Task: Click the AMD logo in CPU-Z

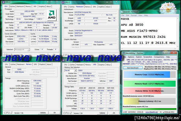Action: coord(52,15)
